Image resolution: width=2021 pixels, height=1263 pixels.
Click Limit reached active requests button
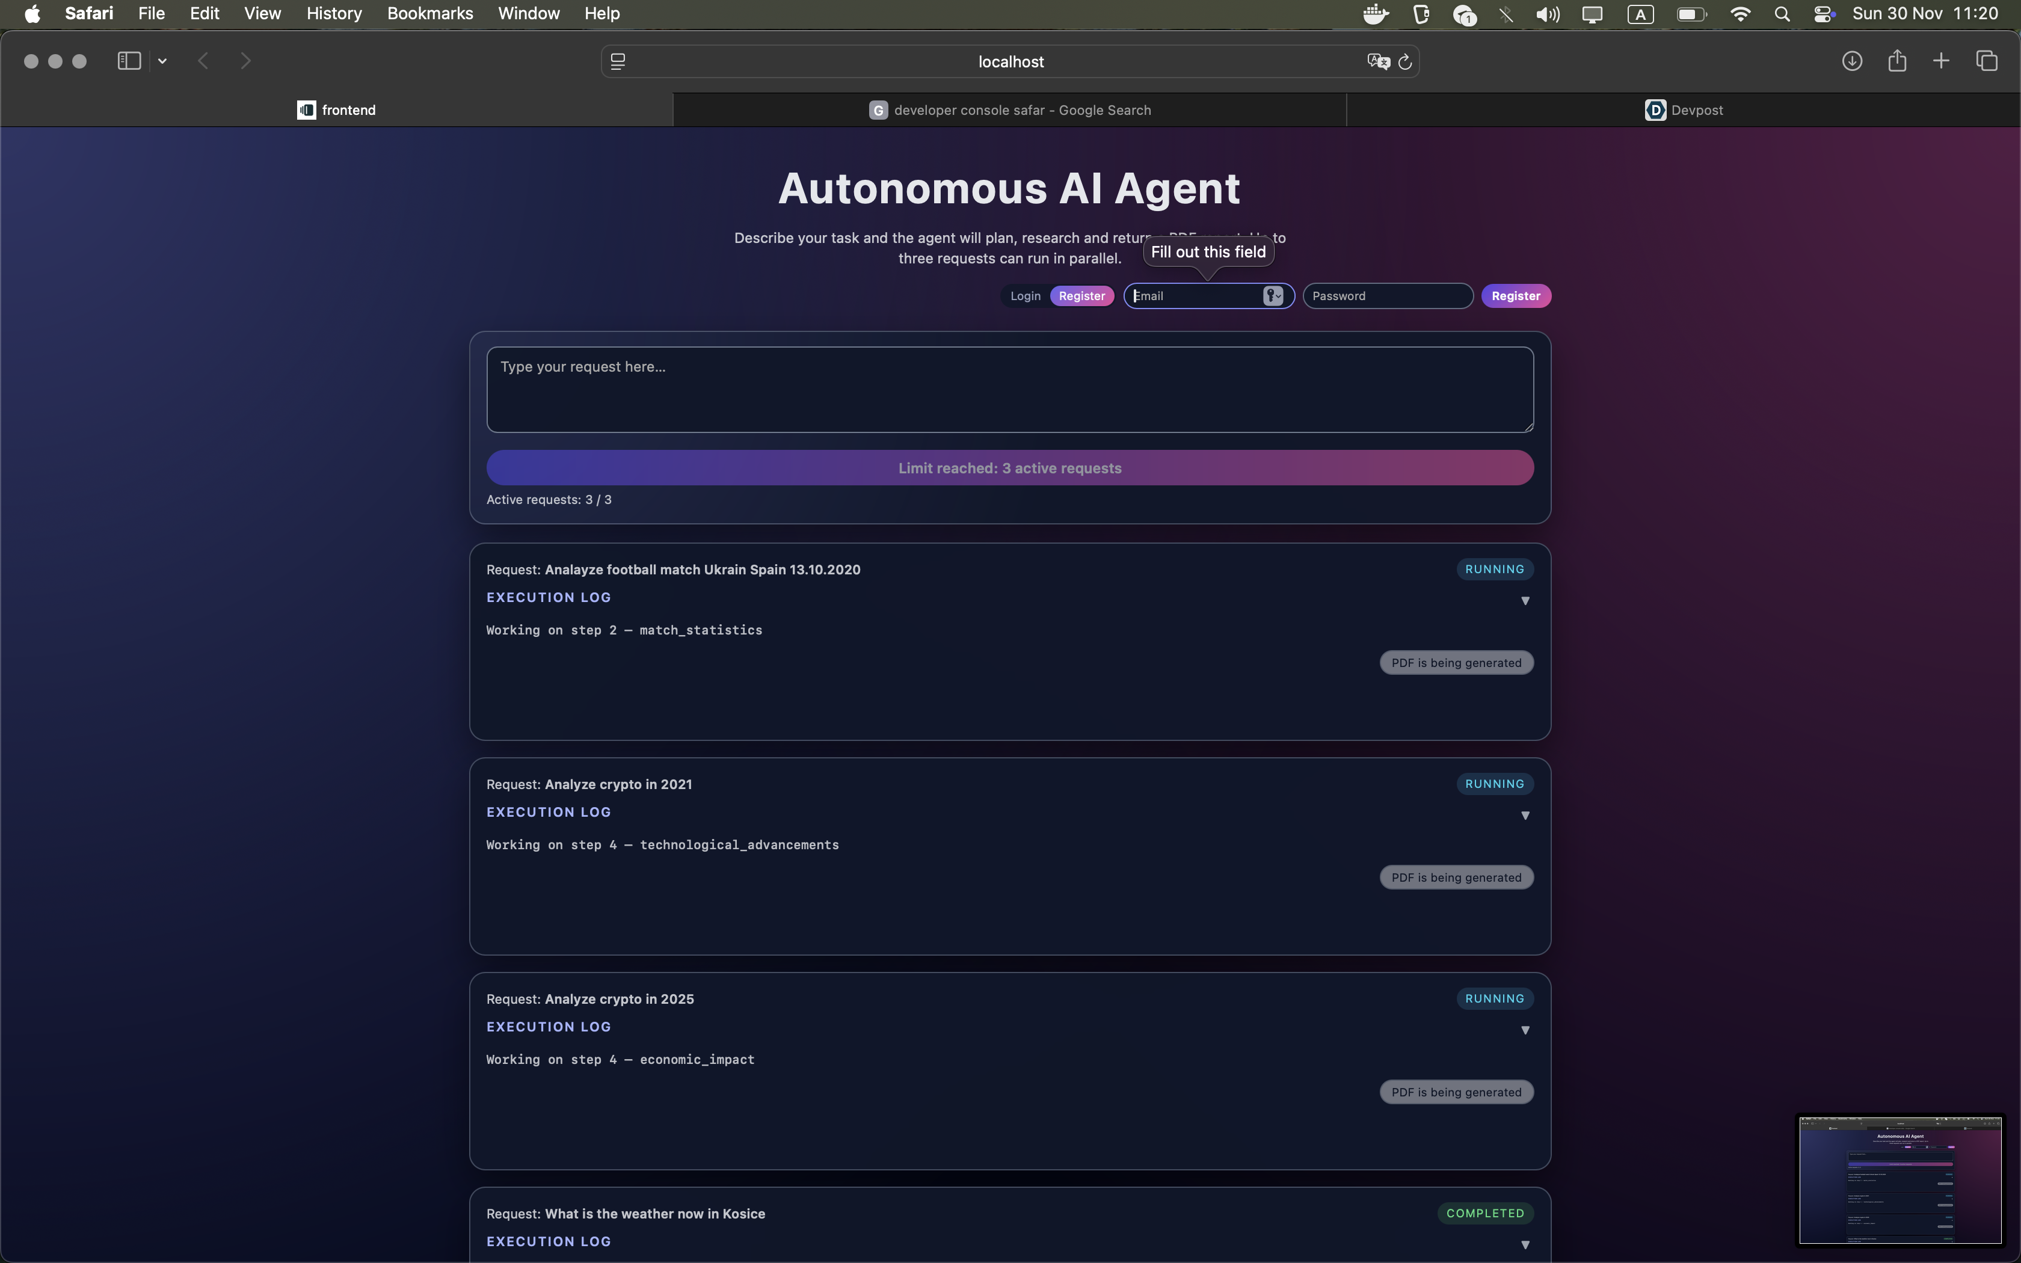point(1010,468)
